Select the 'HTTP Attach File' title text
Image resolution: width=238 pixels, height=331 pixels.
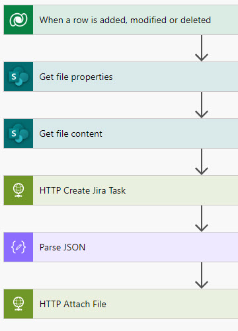pyautogui.click(x=73, y=304)
